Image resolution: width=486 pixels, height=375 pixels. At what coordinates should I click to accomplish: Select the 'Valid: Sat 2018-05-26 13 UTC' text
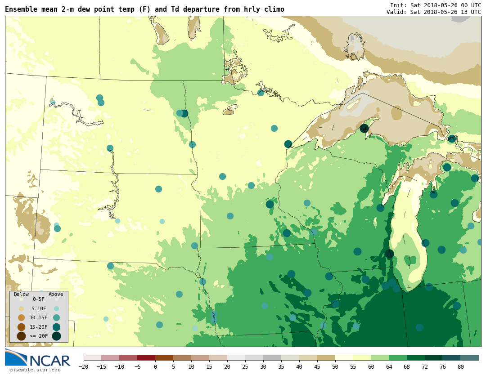point(434,12)
